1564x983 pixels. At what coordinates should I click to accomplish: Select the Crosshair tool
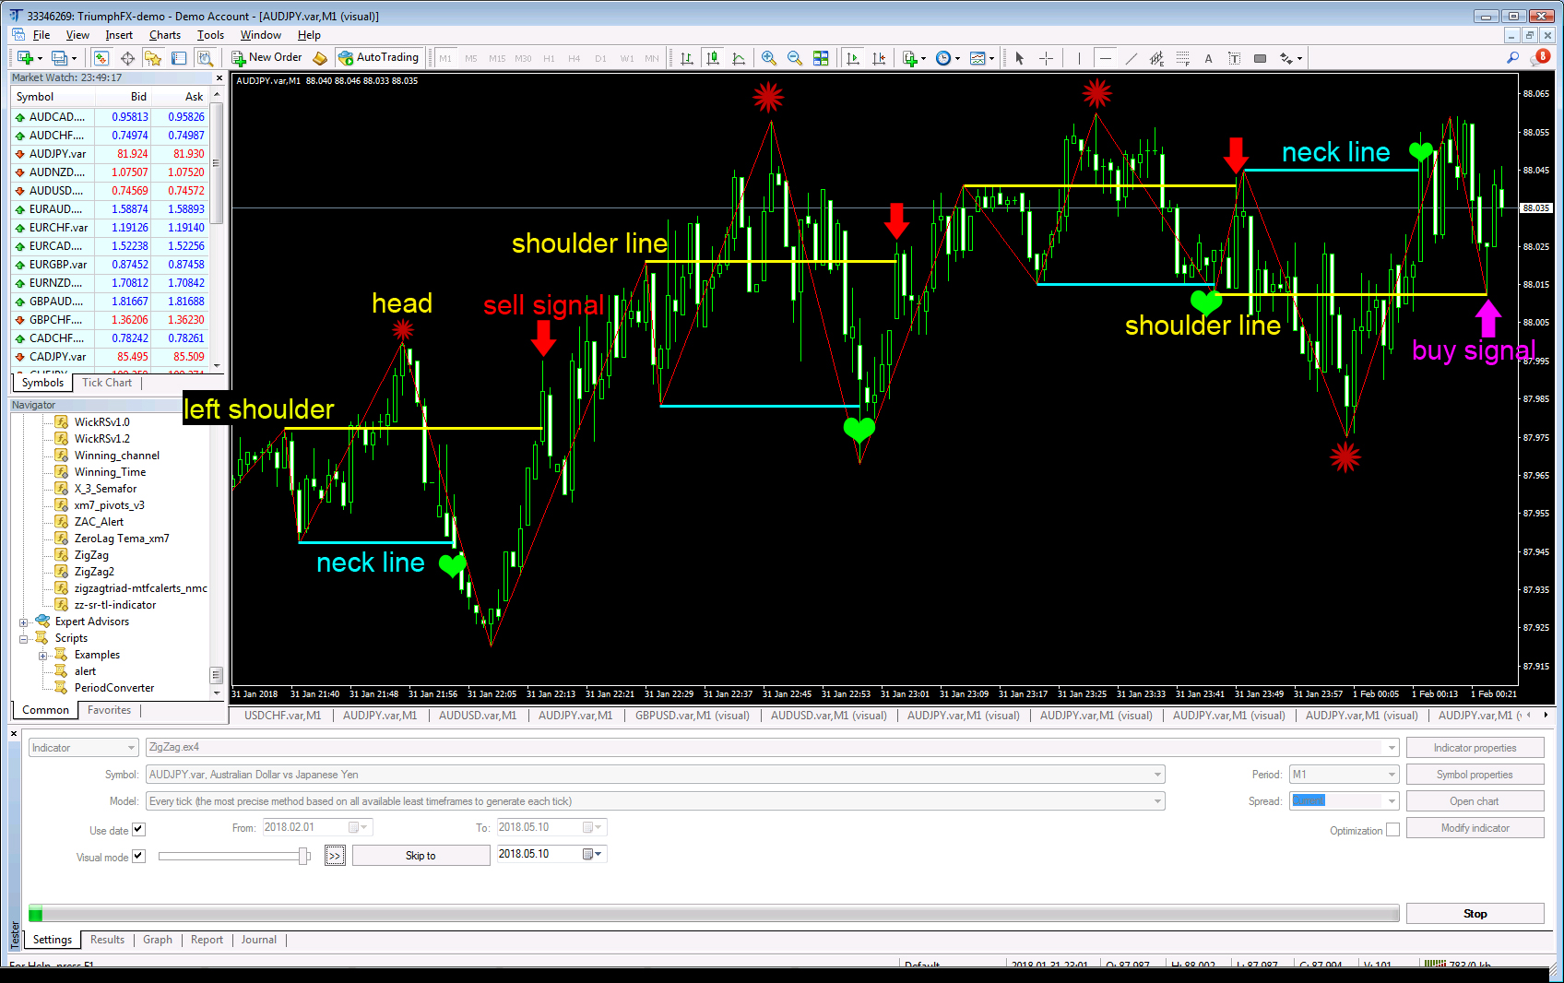tap(1046, 57)
